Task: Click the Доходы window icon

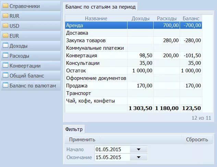Action: coord(5,45)
